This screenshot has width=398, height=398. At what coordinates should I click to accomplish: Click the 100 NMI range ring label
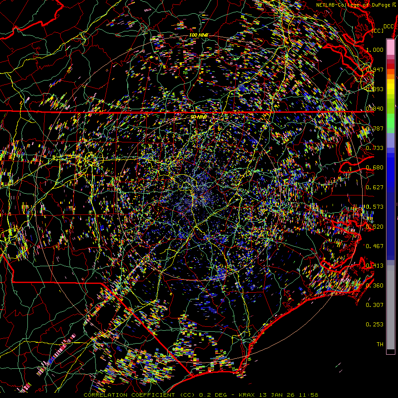[x=199, y=35]
